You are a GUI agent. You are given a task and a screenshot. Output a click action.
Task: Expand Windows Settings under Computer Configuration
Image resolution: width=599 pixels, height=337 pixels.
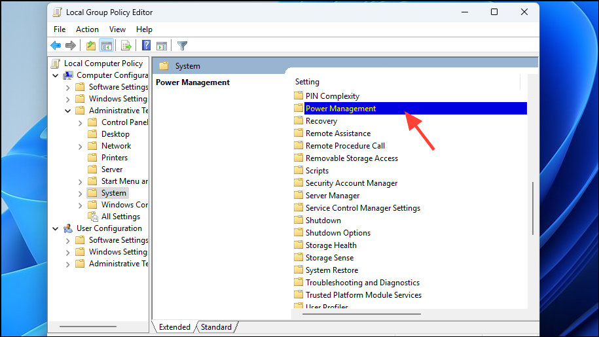click(x=67, y=99)
